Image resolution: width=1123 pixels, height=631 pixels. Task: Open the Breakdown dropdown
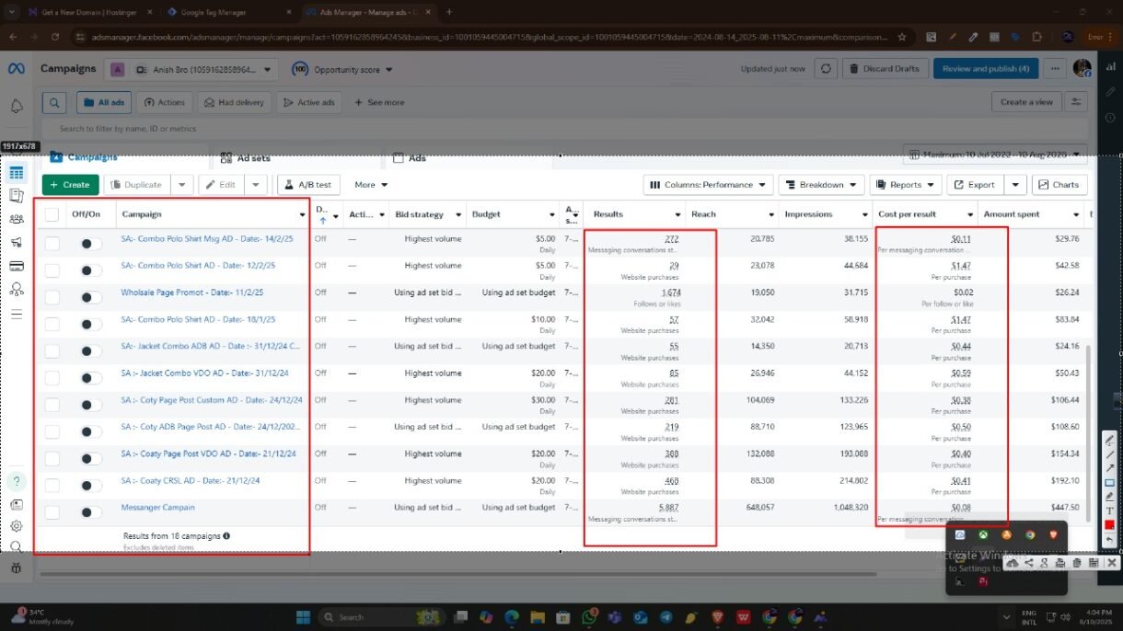pyautogui.click(x=821, y=185)
